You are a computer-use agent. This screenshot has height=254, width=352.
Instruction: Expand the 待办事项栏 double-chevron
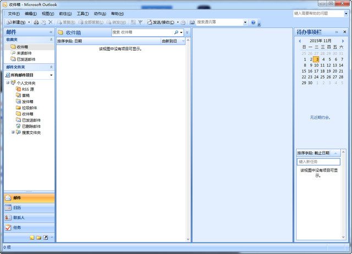(337, 32)
